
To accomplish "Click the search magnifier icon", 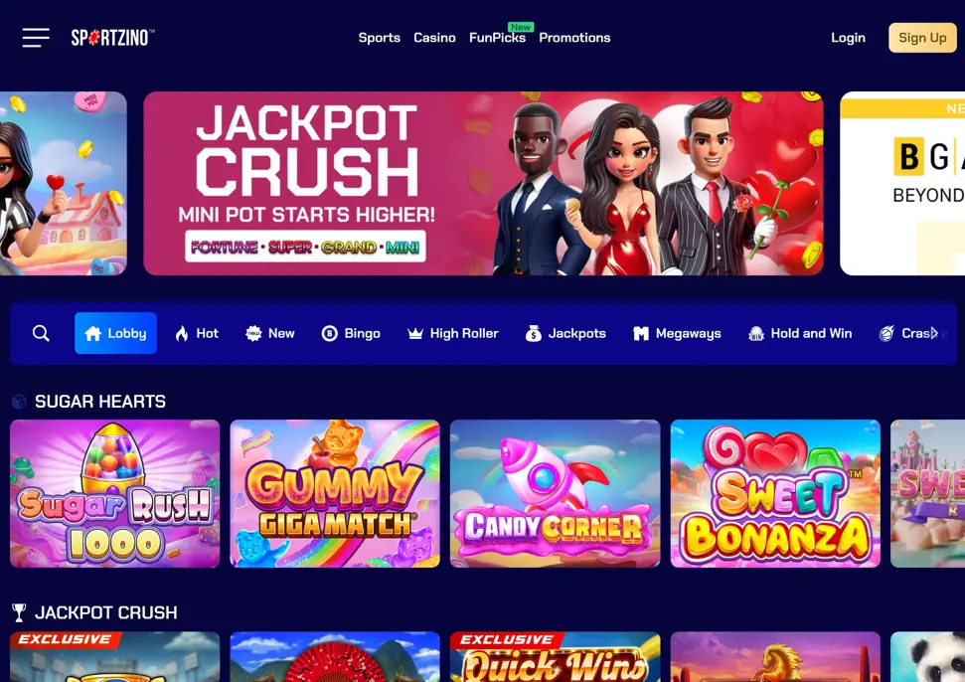I will (x=41, y=333).
